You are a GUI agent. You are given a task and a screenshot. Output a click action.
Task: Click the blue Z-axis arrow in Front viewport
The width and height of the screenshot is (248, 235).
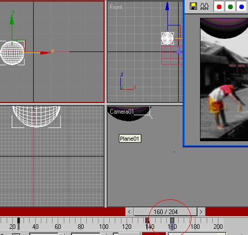tap(167, 7)
